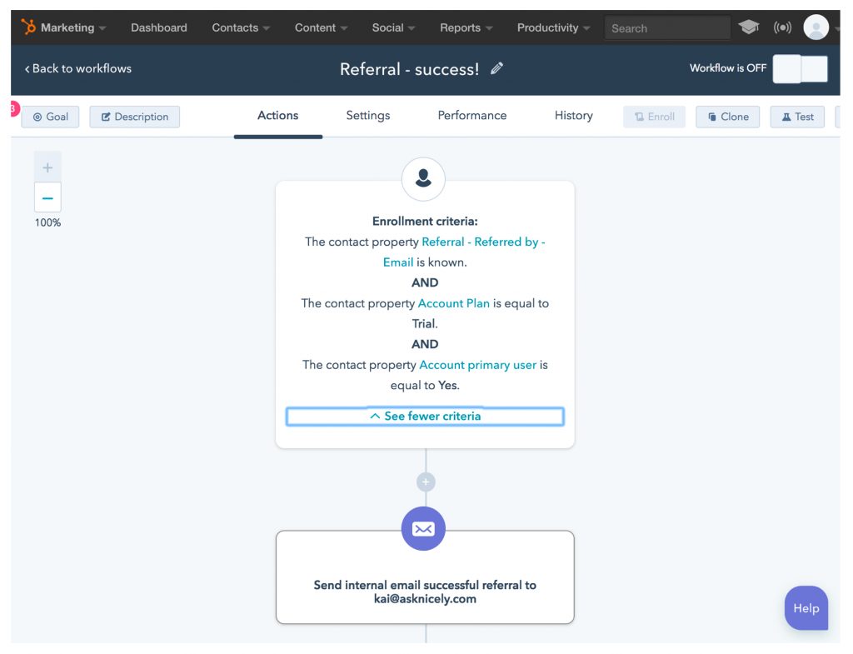The height and width of the screenshot is (654, 853).
Task: Expand the Social dropdown menu
Action: [x=393, y=27]
